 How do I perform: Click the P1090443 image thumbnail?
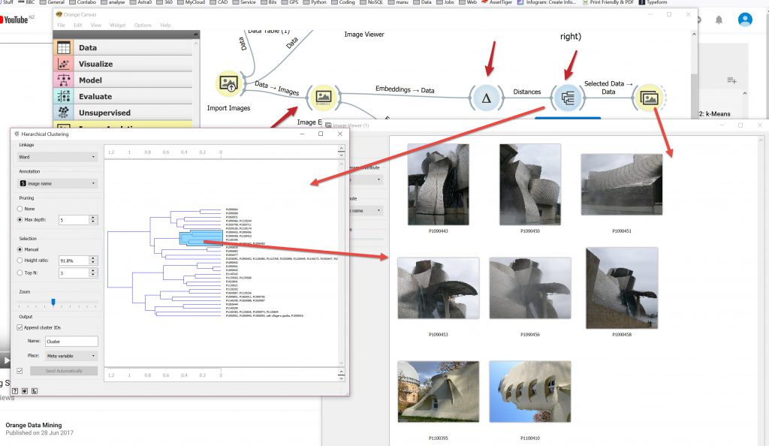(x=438, y=185)
